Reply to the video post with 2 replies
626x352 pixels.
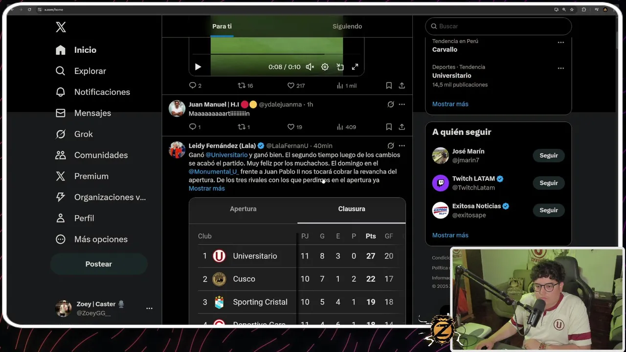195,86
